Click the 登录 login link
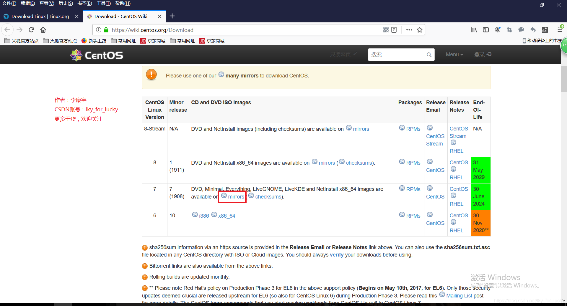567x306 pixels. point(483,54)
